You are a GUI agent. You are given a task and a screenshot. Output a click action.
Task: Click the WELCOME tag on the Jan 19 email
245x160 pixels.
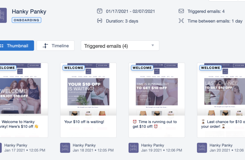[x=142, y=68]
